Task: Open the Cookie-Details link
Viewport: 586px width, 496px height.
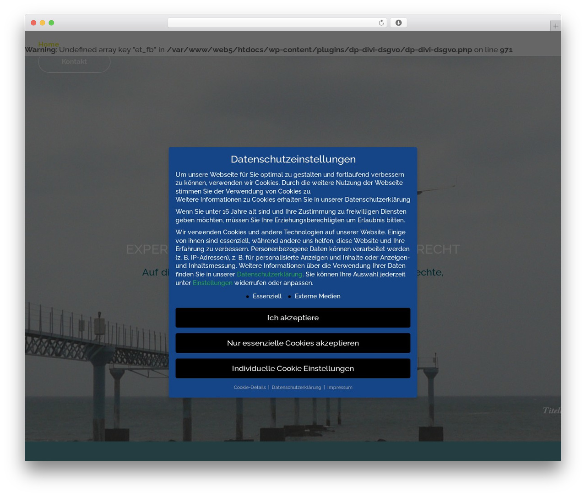Action: [250, 388]
